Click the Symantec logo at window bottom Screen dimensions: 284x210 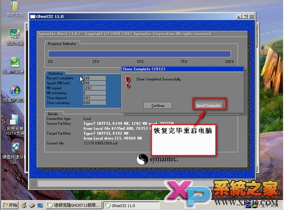pos(157,159)
